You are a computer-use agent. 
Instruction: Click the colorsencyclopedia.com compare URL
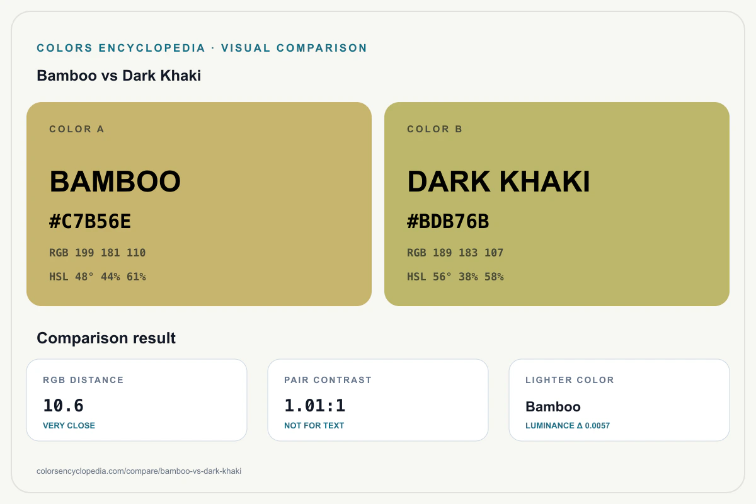pos(139,471)
